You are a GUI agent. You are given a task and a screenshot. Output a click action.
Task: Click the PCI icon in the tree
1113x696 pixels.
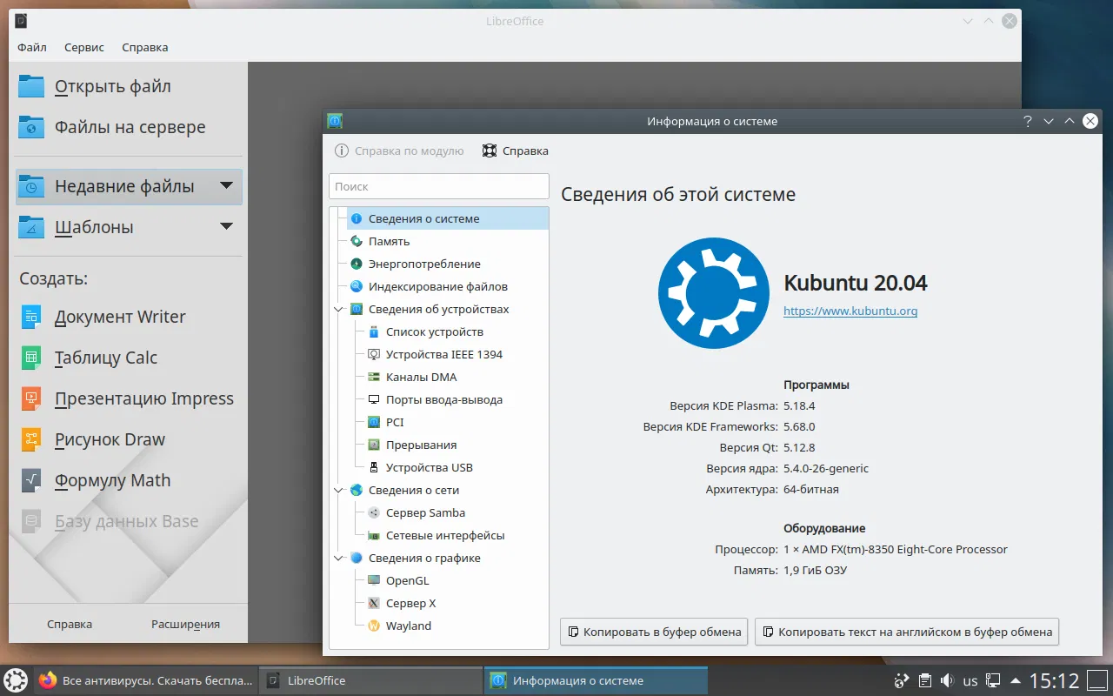[x=374, y=422]
